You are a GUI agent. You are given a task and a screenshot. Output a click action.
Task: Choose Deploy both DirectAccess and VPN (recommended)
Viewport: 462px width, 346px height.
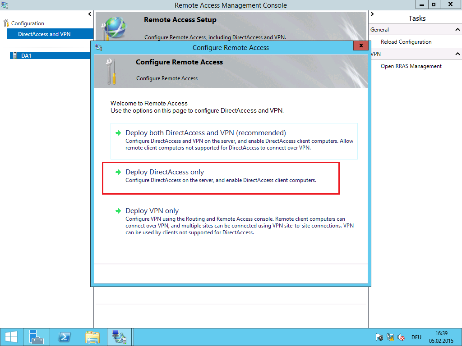pos(234,141)
